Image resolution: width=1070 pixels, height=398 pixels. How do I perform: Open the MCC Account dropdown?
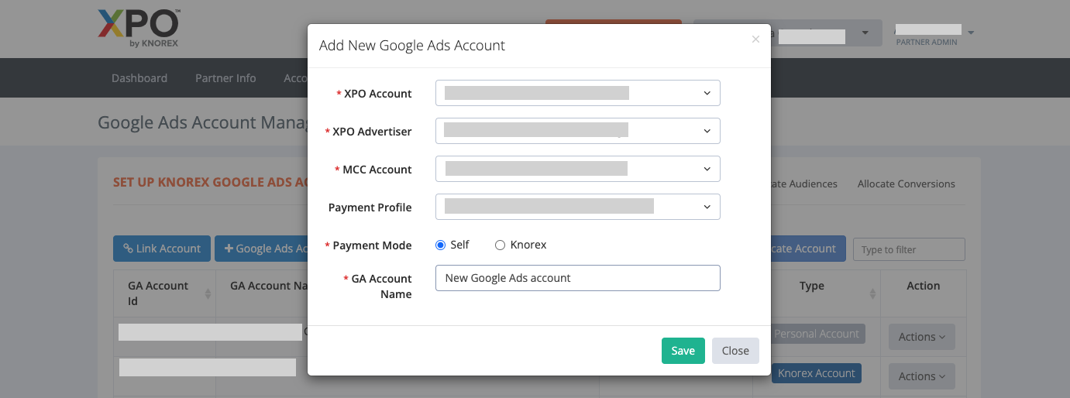(x=577, y=169)
